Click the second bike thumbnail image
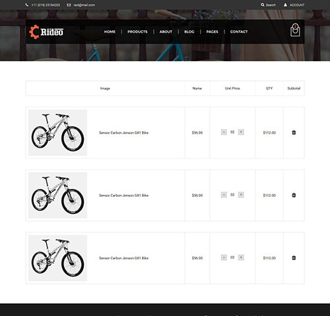330x316 pixels. (x=57, y=196)
